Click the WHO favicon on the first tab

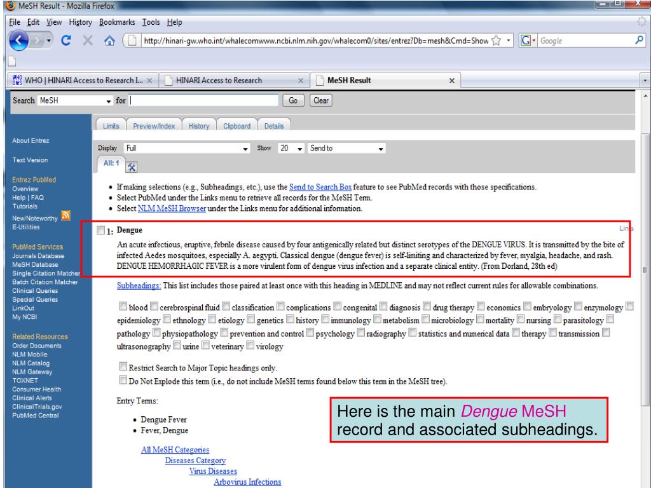click(17, 80)
